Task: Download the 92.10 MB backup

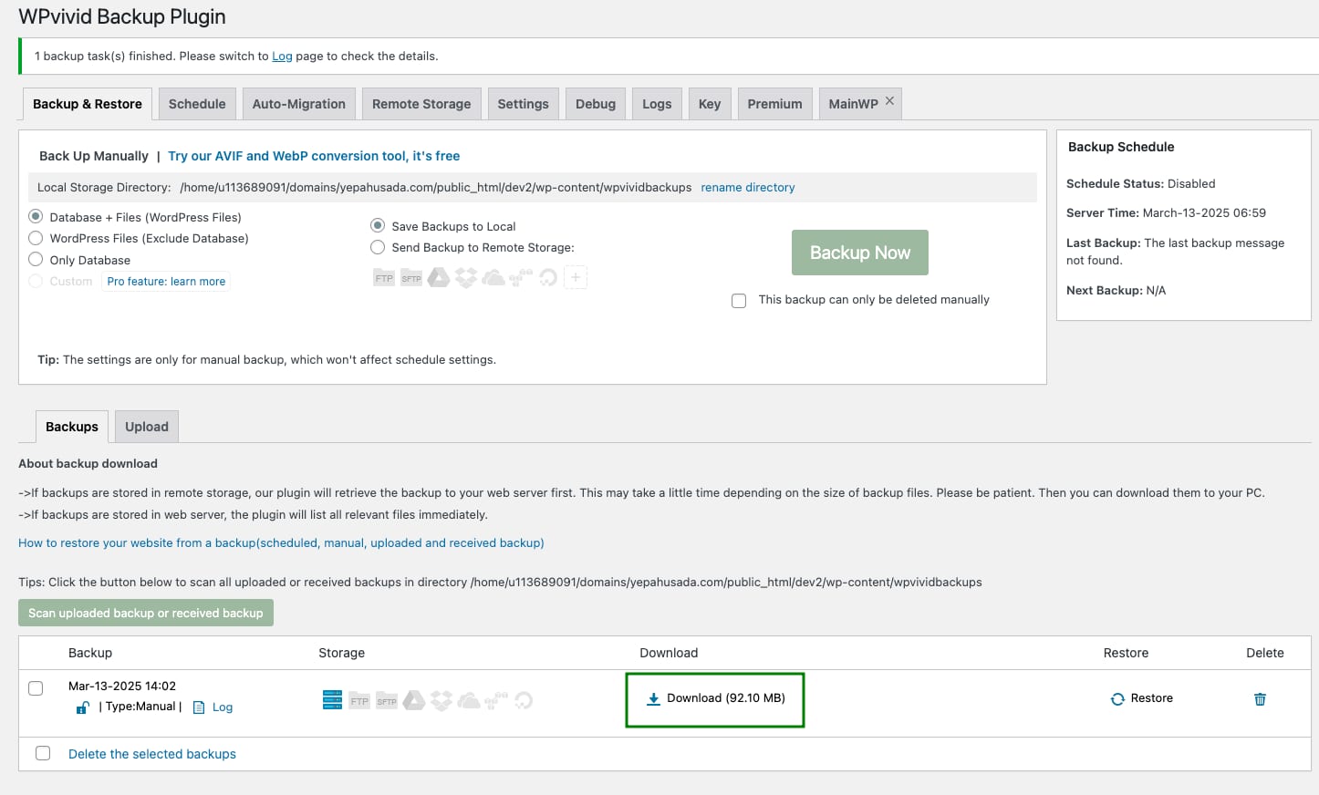Action: (x=716, y=698)
